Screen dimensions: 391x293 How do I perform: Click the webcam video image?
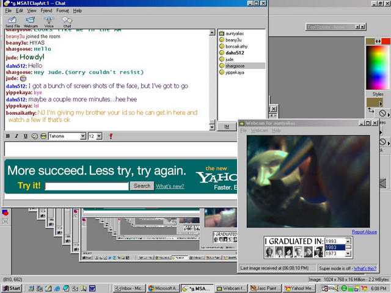308,181
